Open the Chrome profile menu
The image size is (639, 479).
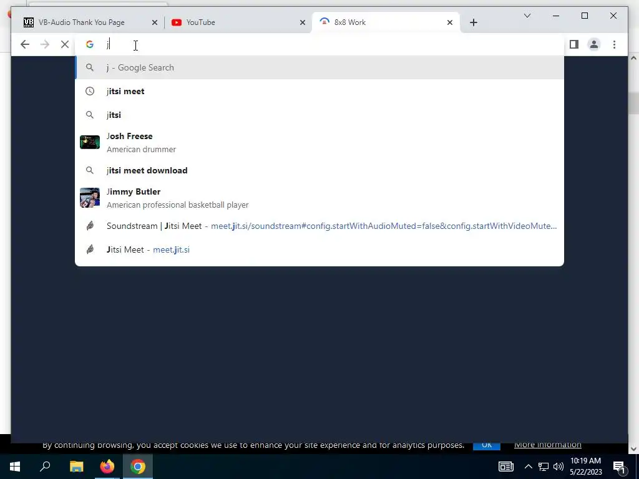pos(594,44)
